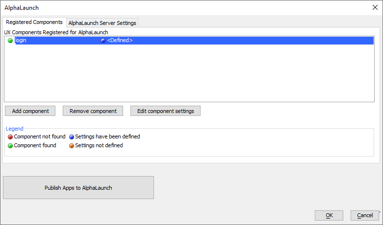Click the <Defined> settings value

[x=120, y=41]
